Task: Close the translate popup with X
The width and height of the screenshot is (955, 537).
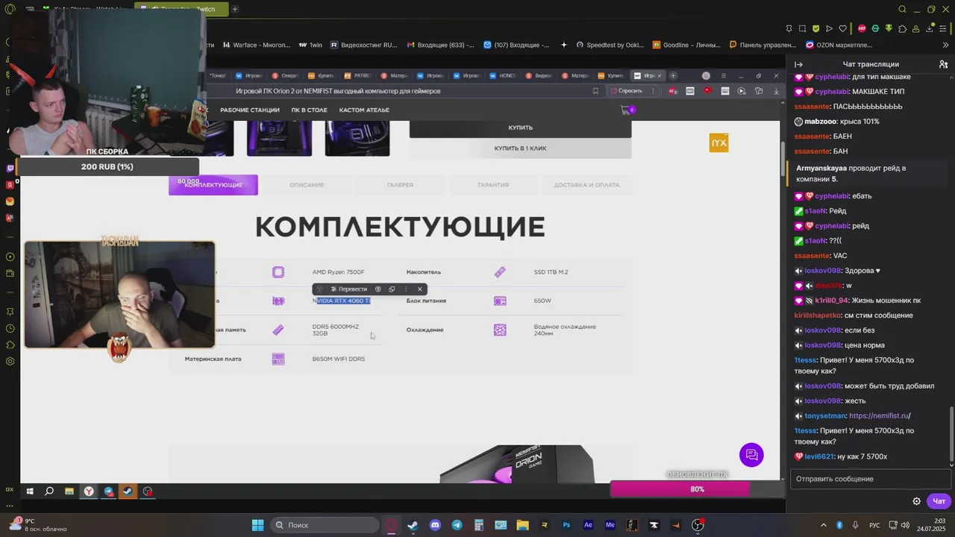Action: click(420, 289)
